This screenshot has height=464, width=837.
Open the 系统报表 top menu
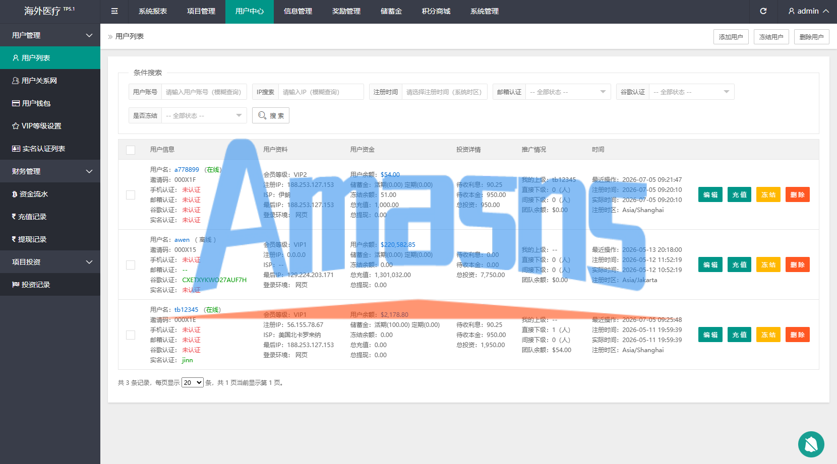[x=153, y=11]
